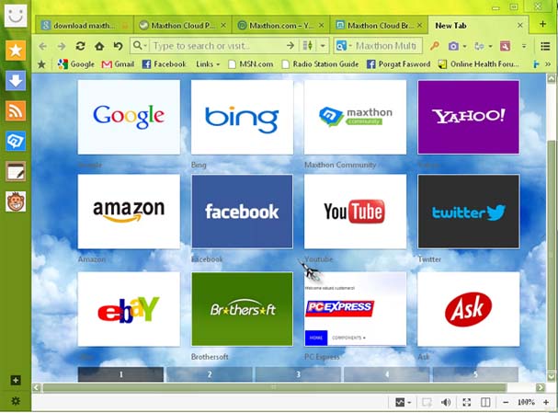Open the YouTube quick access tile

355,212
